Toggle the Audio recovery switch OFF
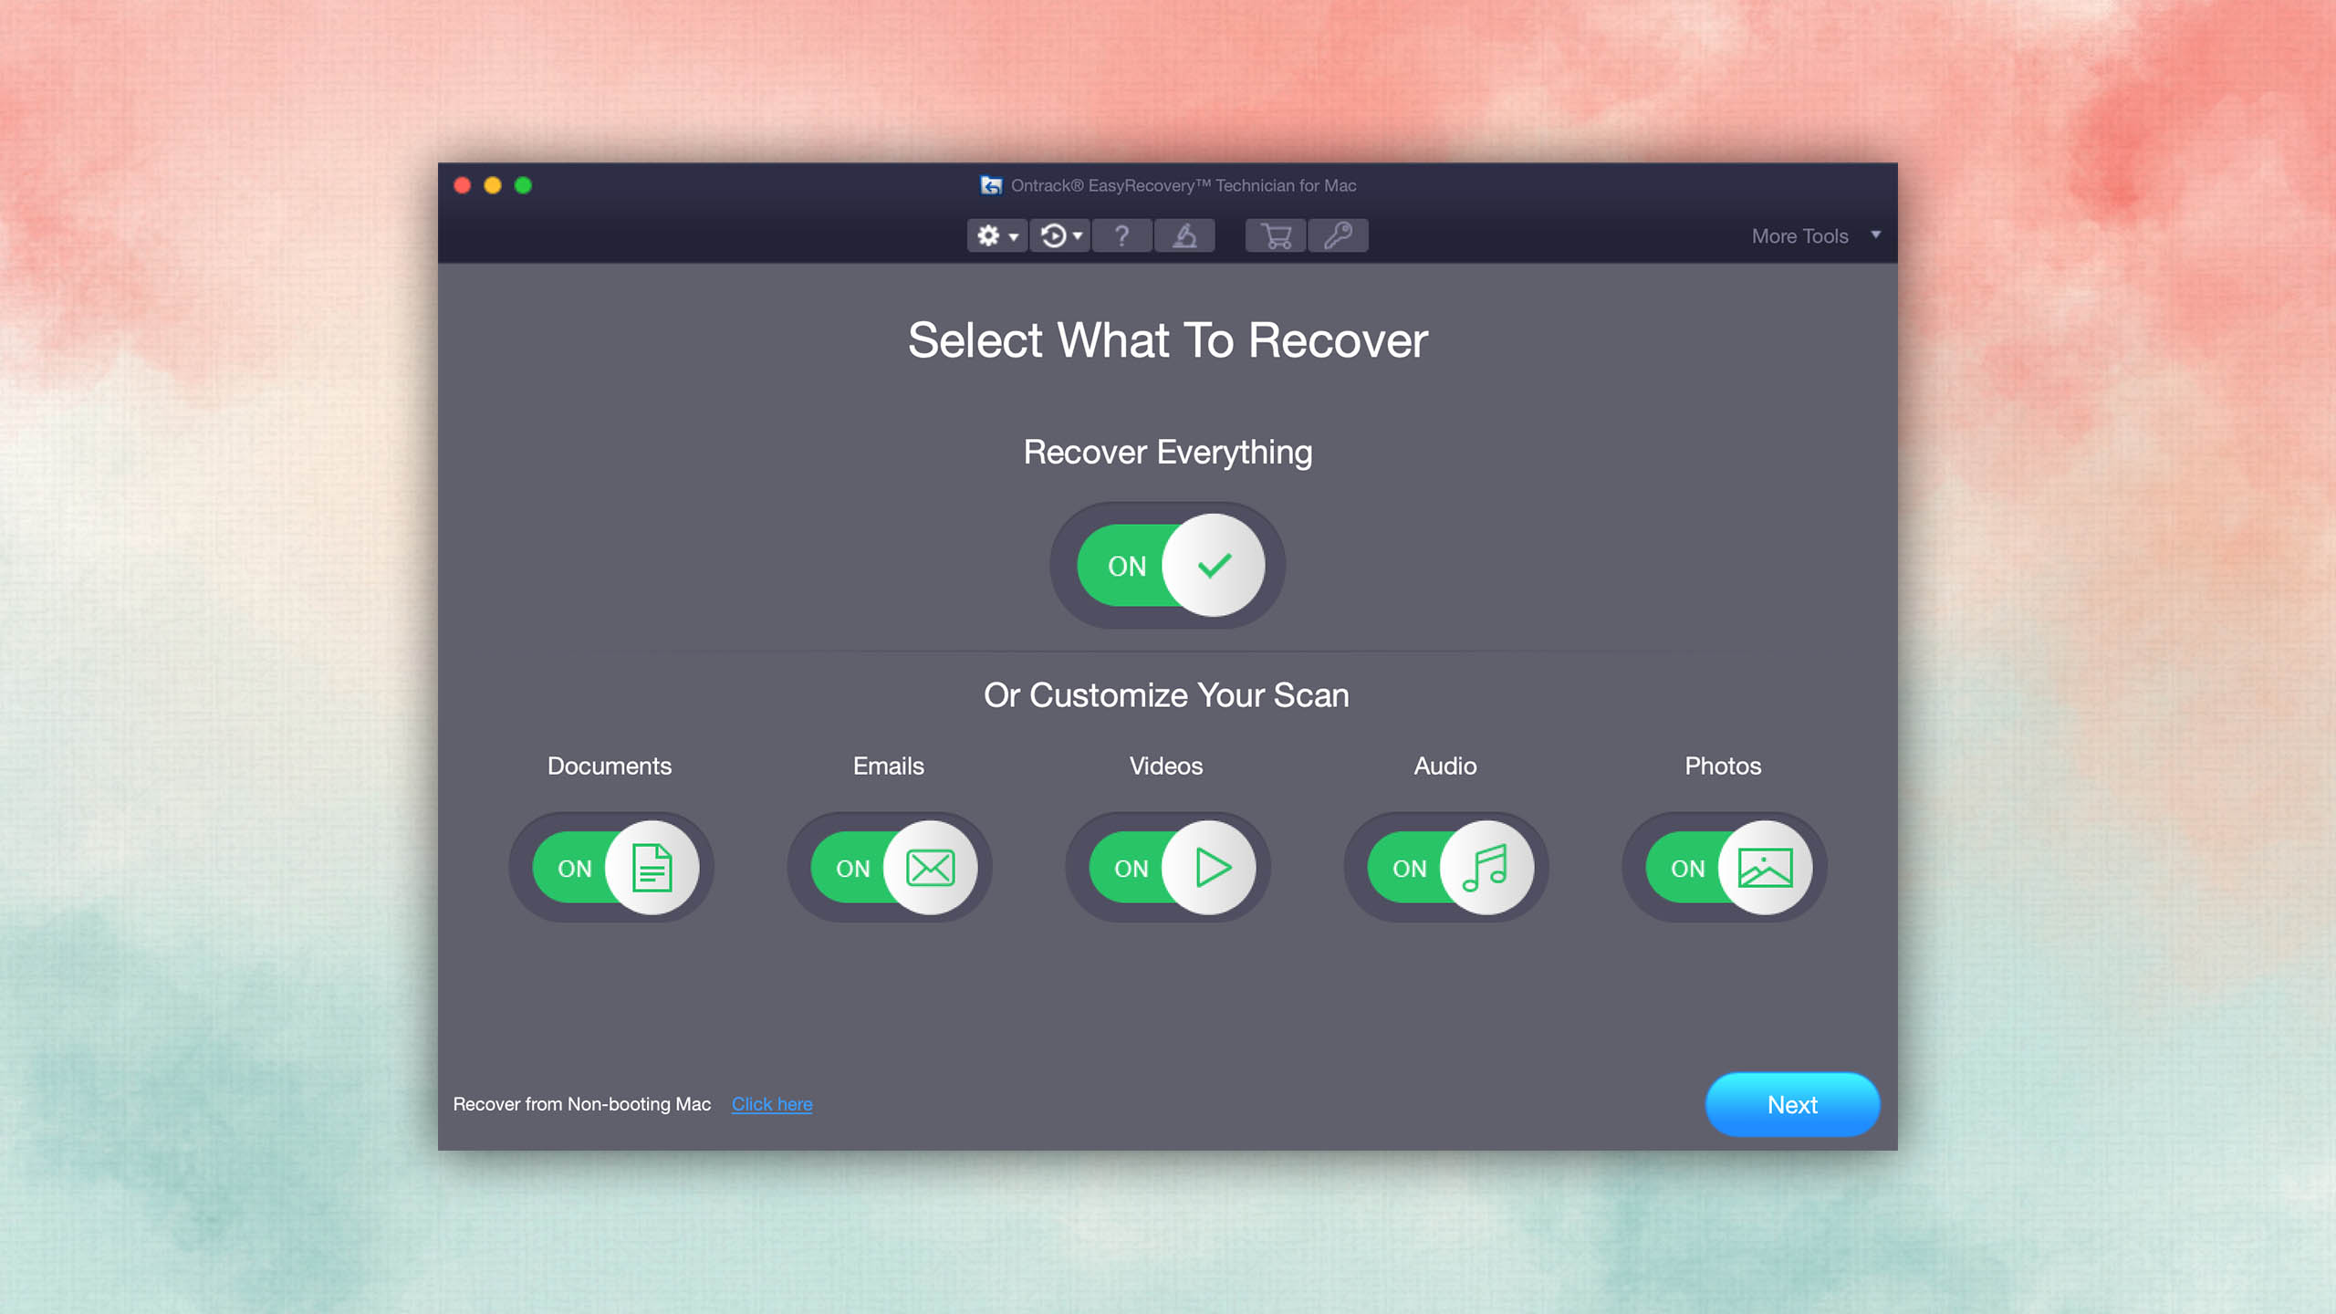Screen dimensions: 2336x1314 click(1443, 868)
